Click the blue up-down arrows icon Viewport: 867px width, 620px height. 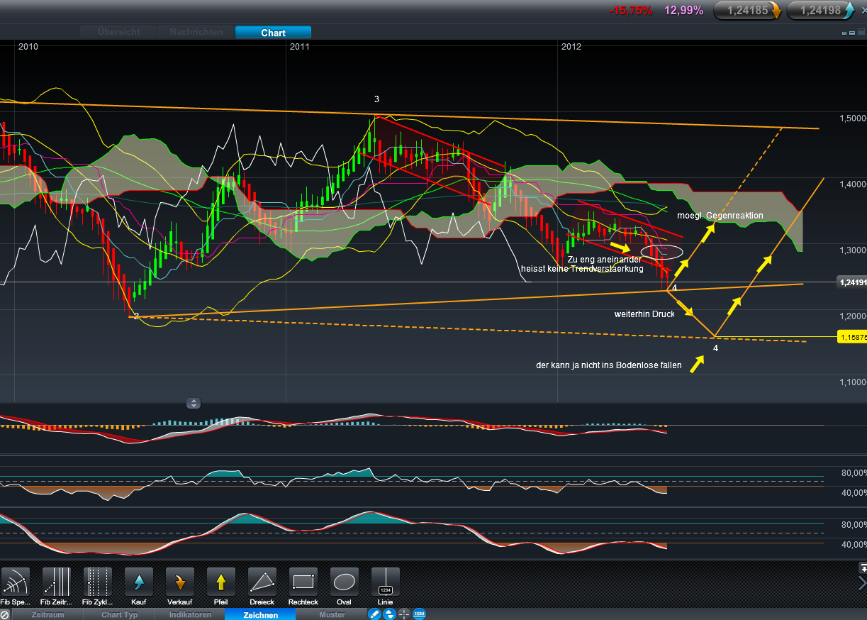click(x=390, y=614)
